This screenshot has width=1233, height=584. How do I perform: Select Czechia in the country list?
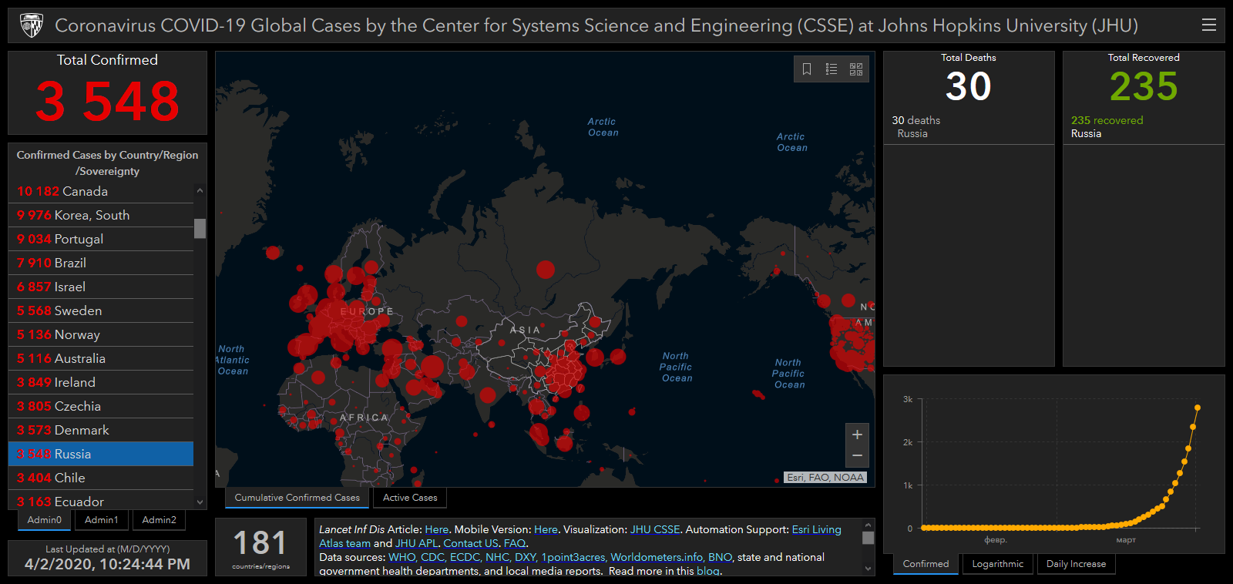[101, 406]
